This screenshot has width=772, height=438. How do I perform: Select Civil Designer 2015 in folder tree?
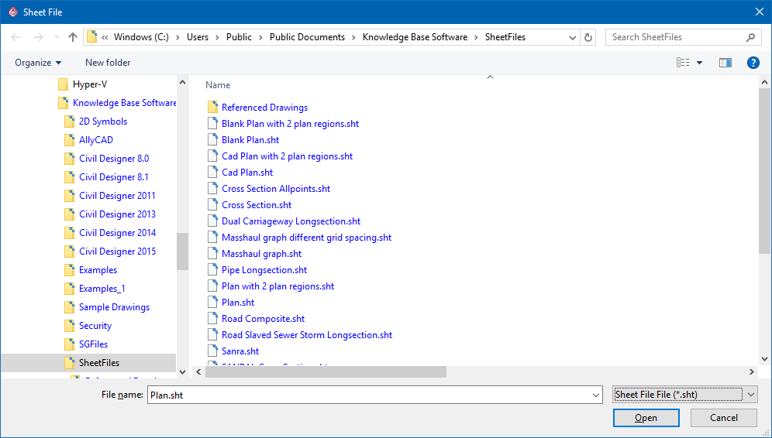[117, 252]
